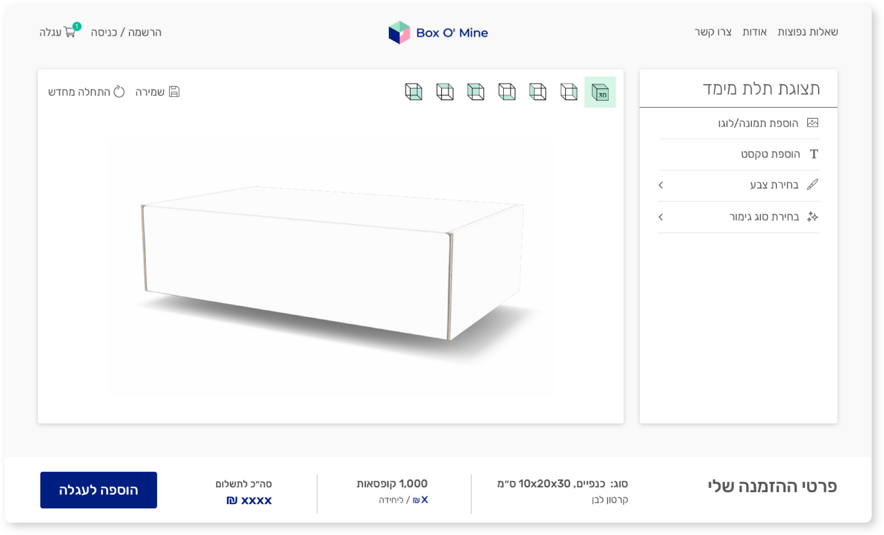
Task: Open the shopping cart (עגלה) icon
Action: pos(69,32)
